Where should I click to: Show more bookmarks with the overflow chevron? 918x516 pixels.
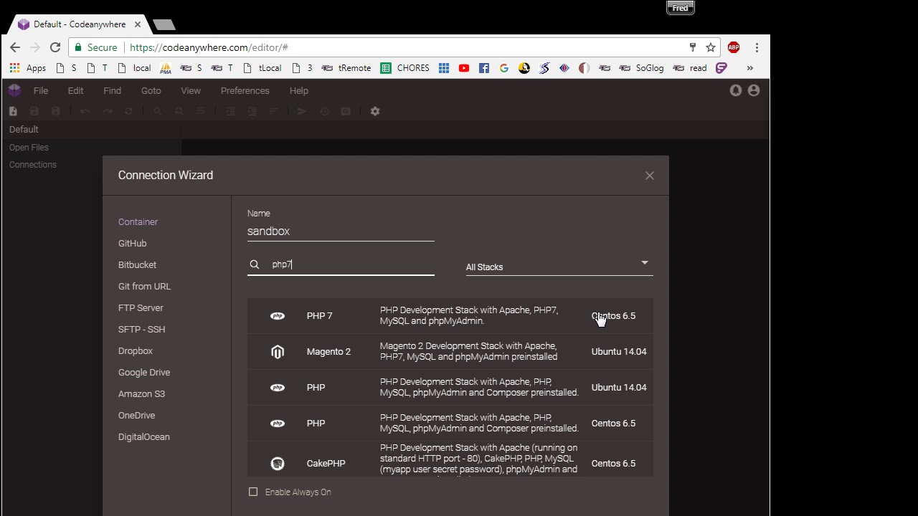pos(749,68)
